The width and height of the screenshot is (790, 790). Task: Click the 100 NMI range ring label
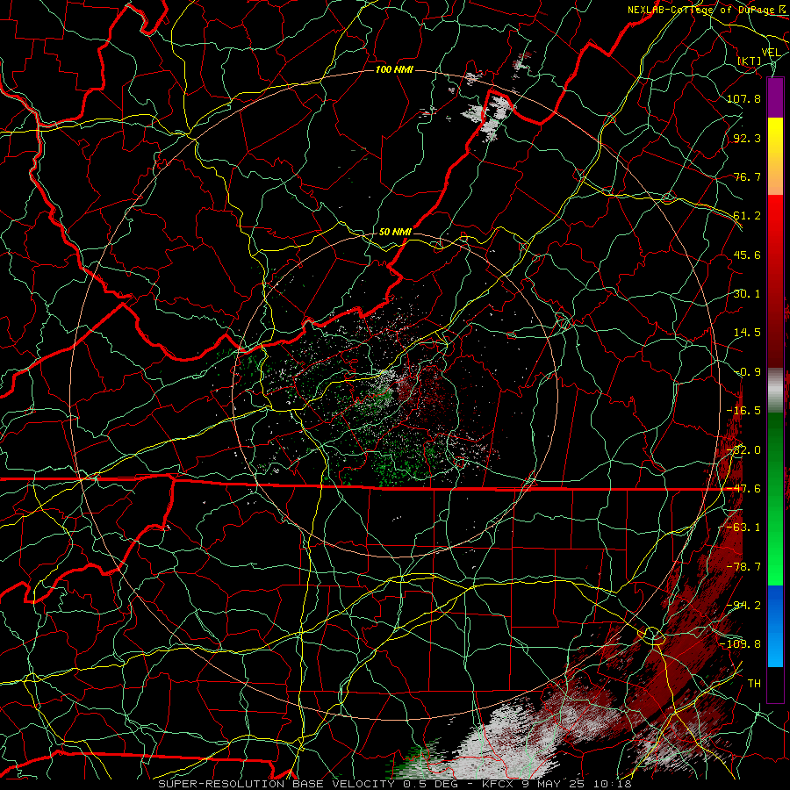coord(394,69)
